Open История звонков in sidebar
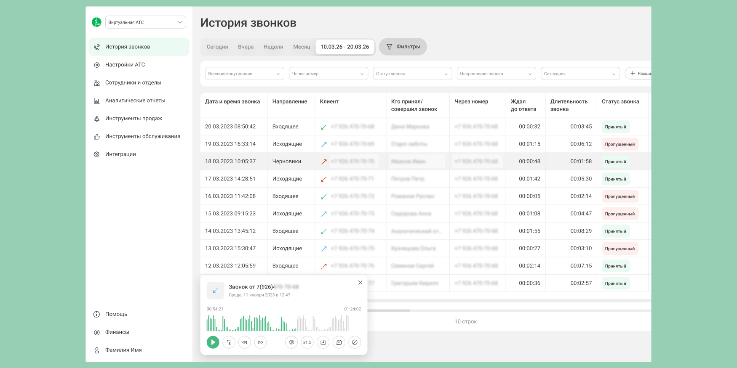737x368 pixels. point(139,47)
